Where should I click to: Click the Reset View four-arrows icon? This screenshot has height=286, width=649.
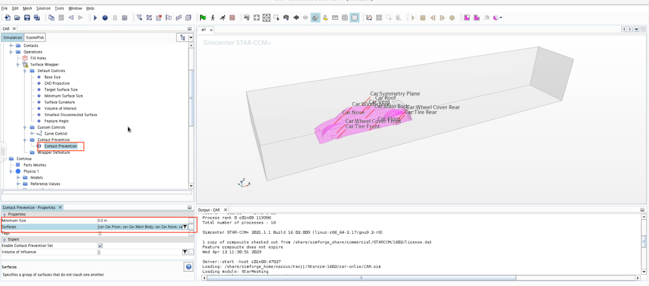[x=257, y=17]
